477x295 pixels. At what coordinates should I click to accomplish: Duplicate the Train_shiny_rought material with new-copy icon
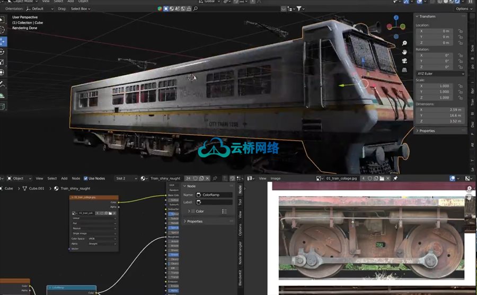click(201, 178)
